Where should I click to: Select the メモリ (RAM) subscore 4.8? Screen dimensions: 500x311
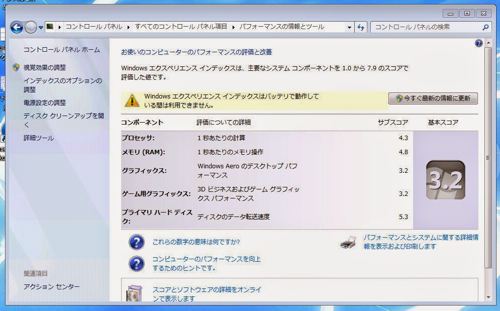[x=403, y=152]
